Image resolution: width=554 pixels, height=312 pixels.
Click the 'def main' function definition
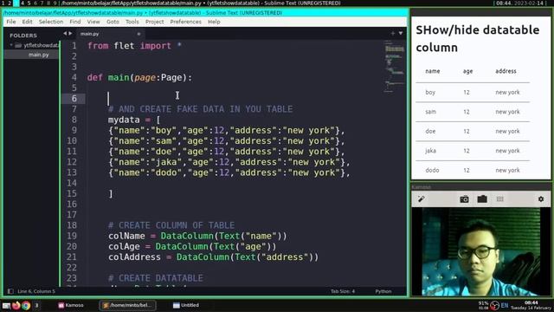click(x=139, y=77)
